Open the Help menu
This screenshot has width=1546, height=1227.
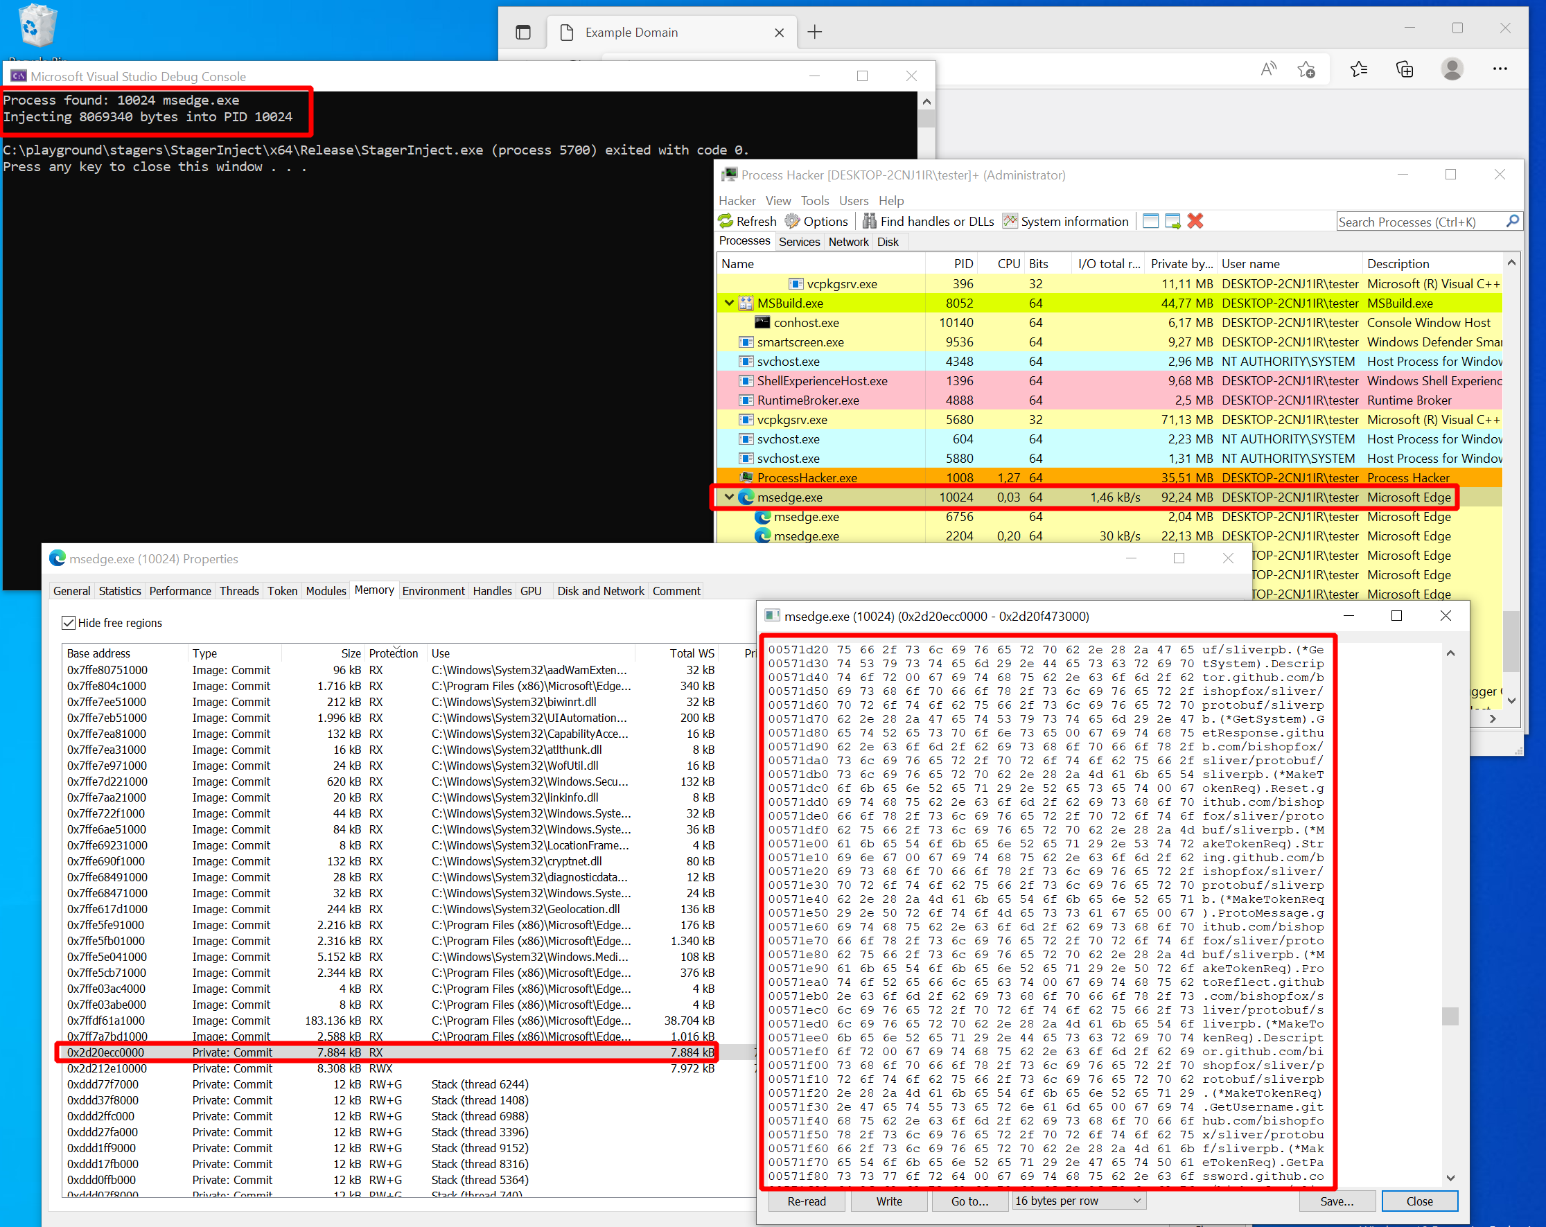pos(890,201)
